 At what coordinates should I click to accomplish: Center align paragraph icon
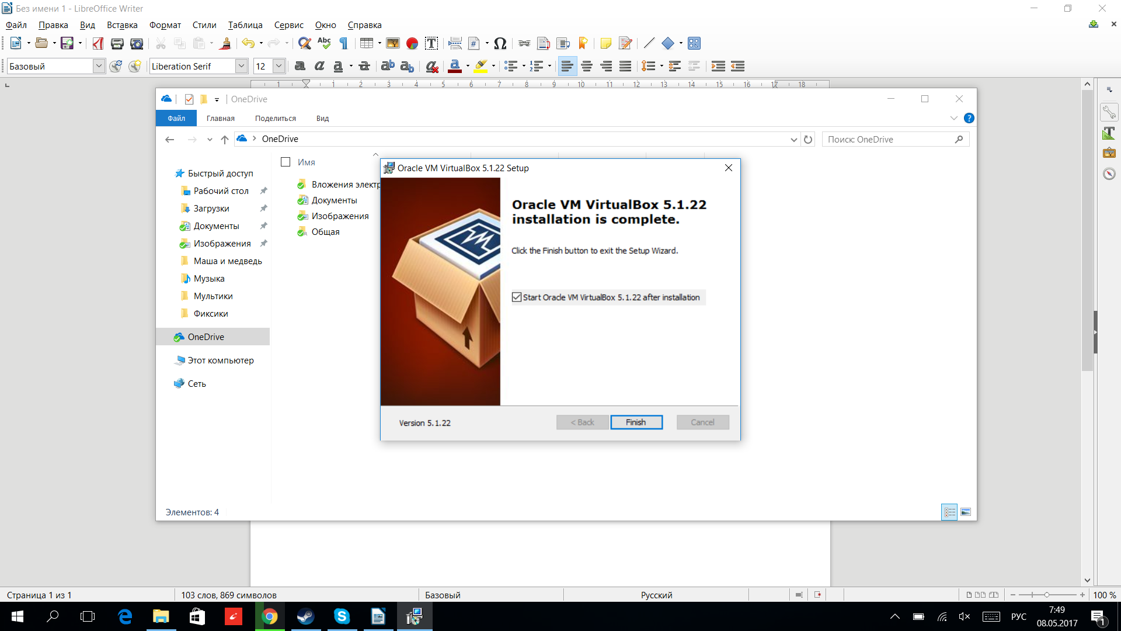tap(587, 66)
